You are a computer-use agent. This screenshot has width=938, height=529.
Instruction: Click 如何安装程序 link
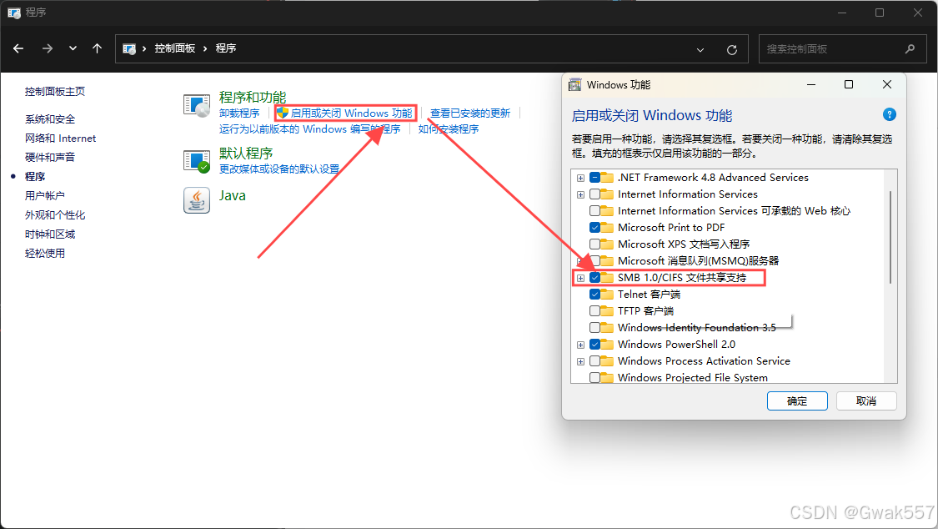coord(448,128)
